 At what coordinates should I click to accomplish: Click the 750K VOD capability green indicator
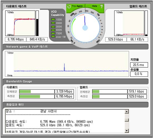pyautogui.click(x=53, y=33)
